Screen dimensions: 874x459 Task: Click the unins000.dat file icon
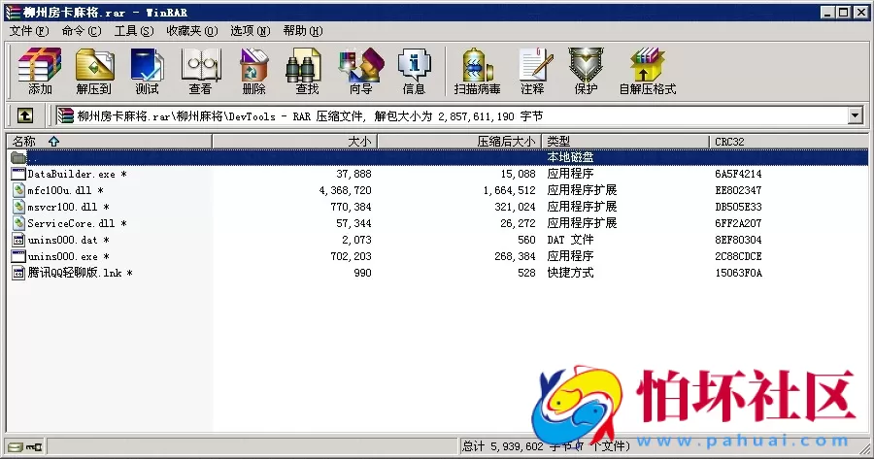point(18,240)
